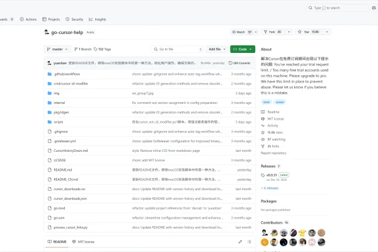Expand the Fork options dropdown arrow
This screenshot has height=252, width=378.
pyautogui.click(x=289, y=32)
